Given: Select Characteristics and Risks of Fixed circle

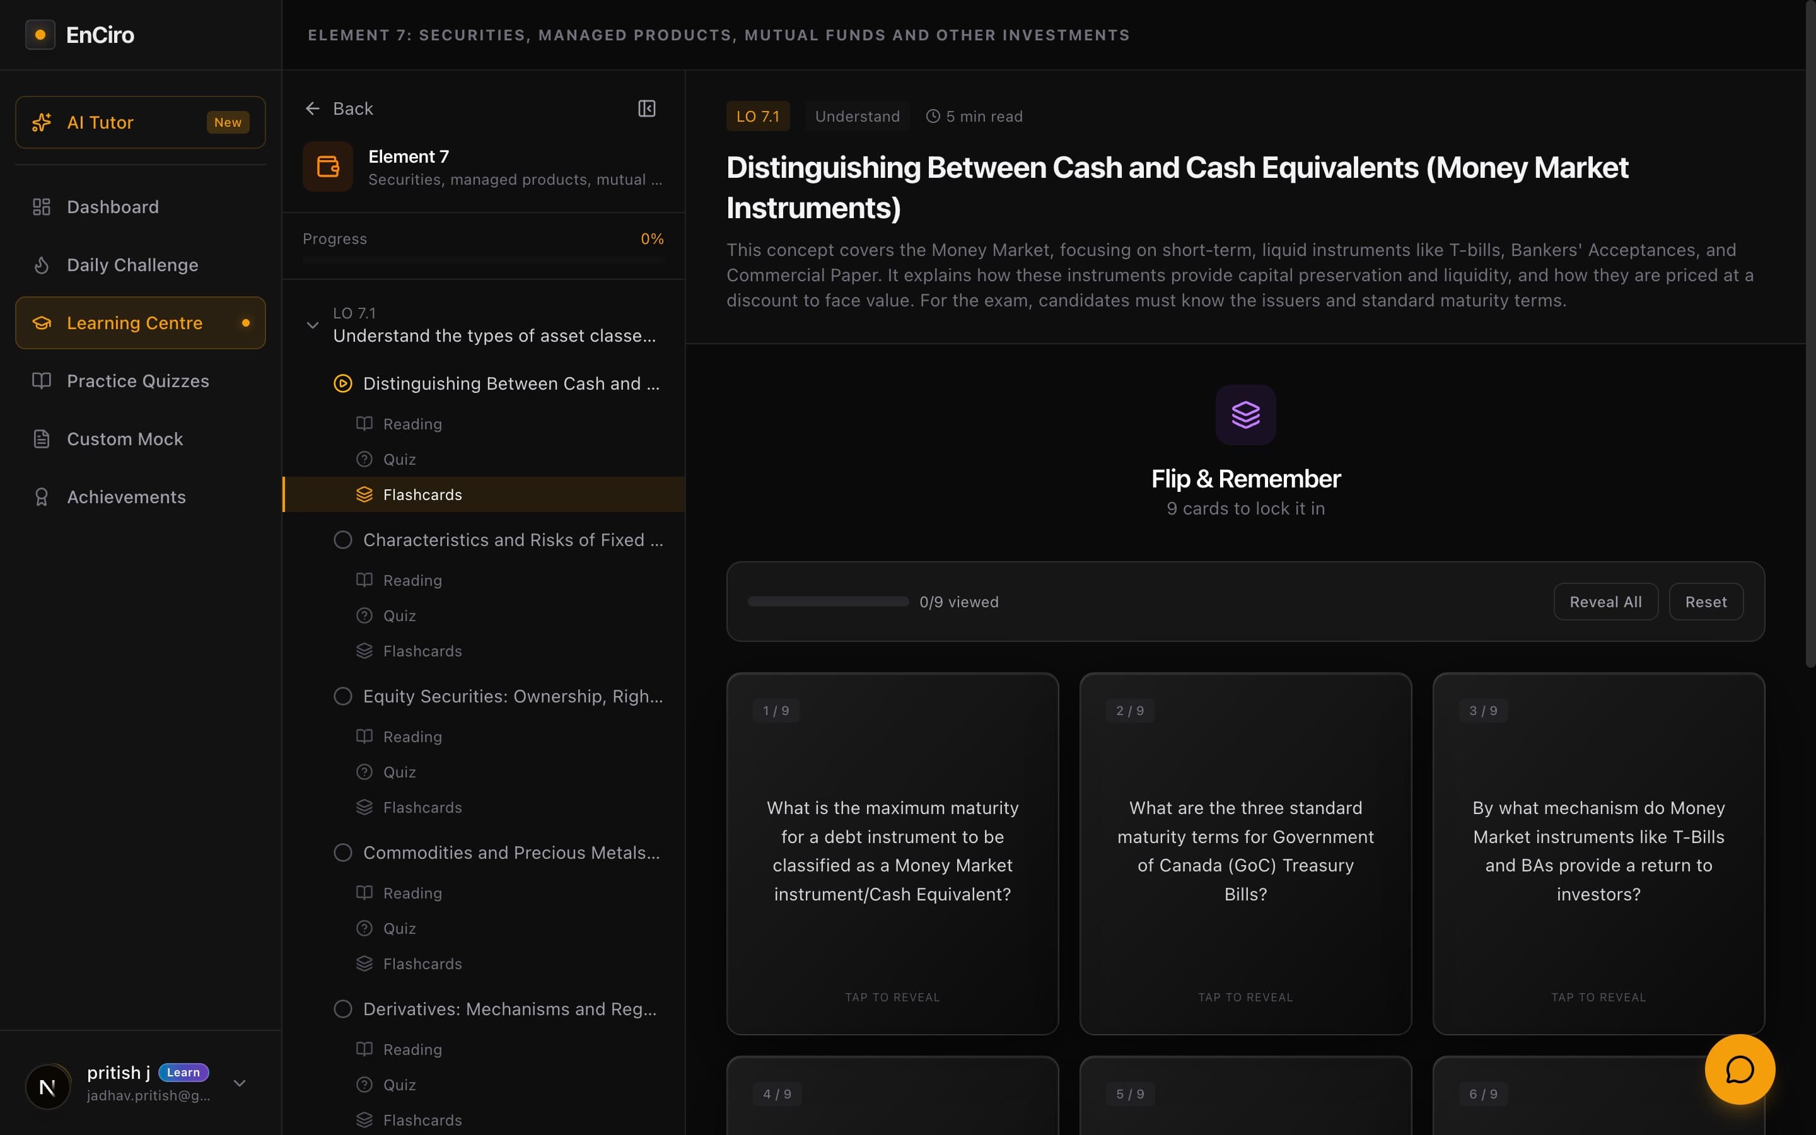Looking at the screenshot, I should point(343,540).
